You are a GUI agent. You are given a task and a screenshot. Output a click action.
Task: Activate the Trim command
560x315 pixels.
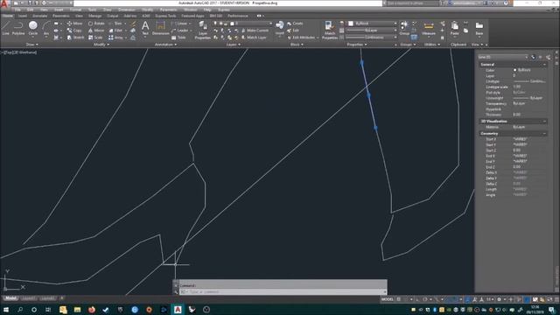(x=115, y=24)
